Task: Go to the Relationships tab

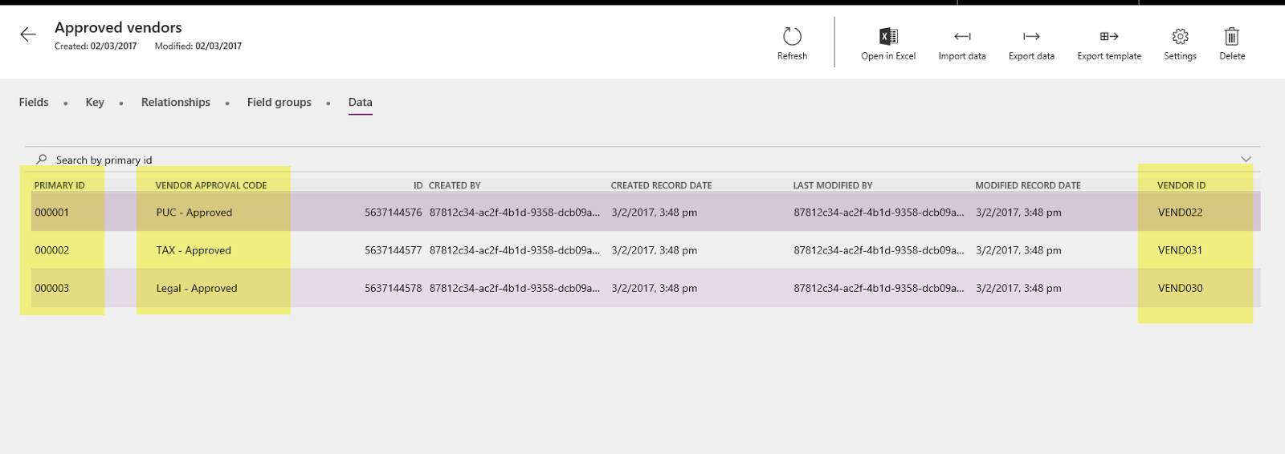Action: point(176,103)
